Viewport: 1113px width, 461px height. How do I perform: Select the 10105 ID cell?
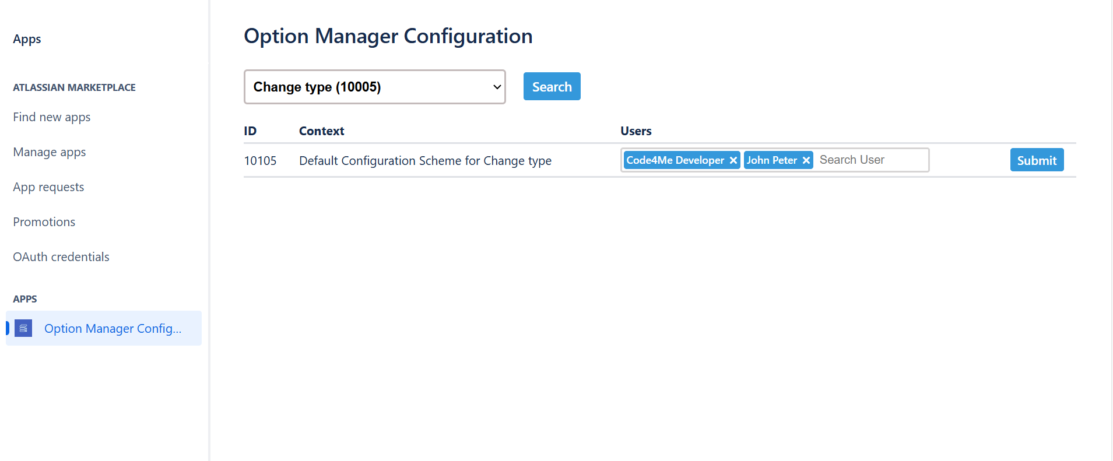(x=260, y=161)
